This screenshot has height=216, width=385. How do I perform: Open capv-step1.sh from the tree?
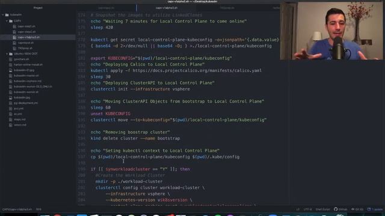(x=26, y=26)
